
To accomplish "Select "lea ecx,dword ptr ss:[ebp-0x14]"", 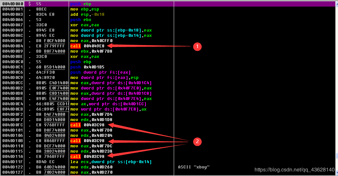I will click(x=111, y=162).
